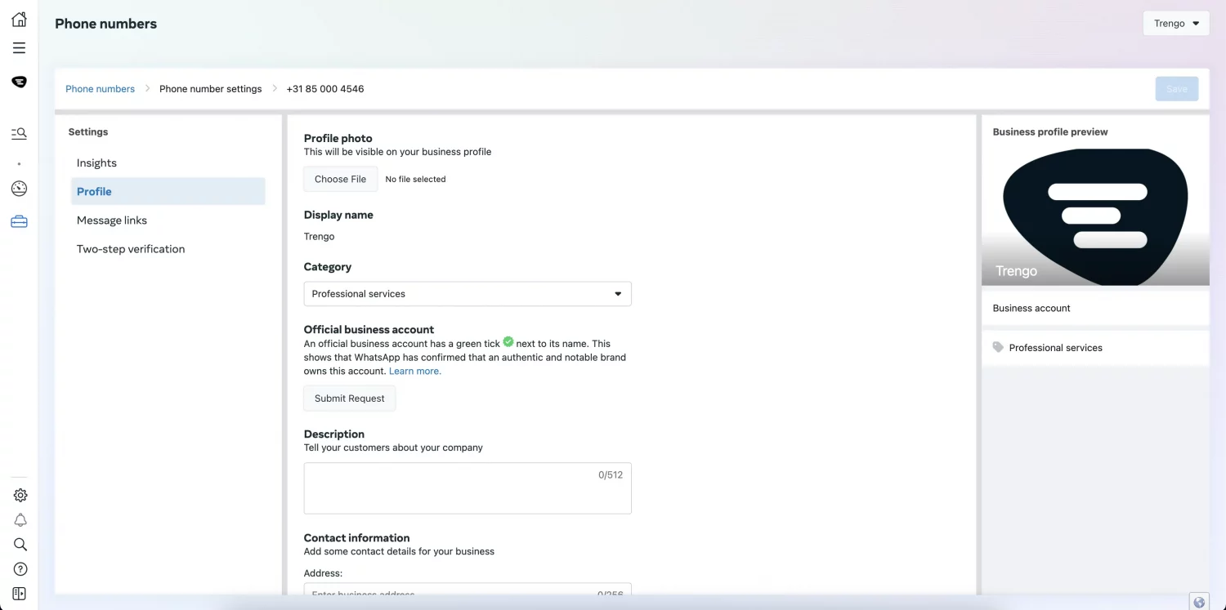The height and width of the screenshot is (610, 1226).
Task: Click the Save button
Action: coord(1177,89)
